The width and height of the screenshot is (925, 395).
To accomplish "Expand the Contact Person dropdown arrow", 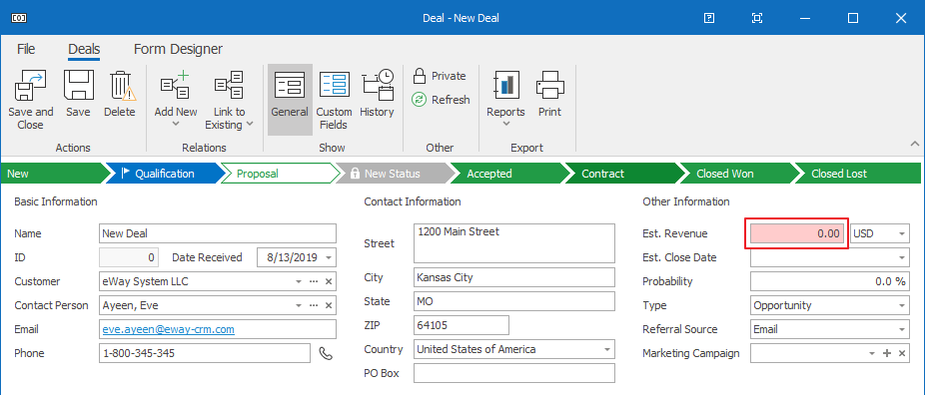I will click(299, 305).
